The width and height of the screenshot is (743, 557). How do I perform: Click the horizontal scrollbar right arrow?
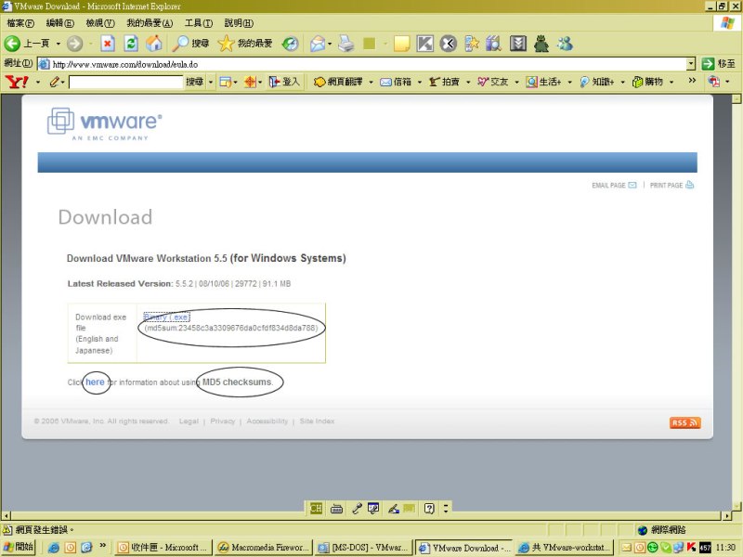click(x=727, y=515)
